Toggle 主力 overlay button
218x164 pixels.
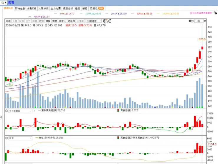point(28,21)
